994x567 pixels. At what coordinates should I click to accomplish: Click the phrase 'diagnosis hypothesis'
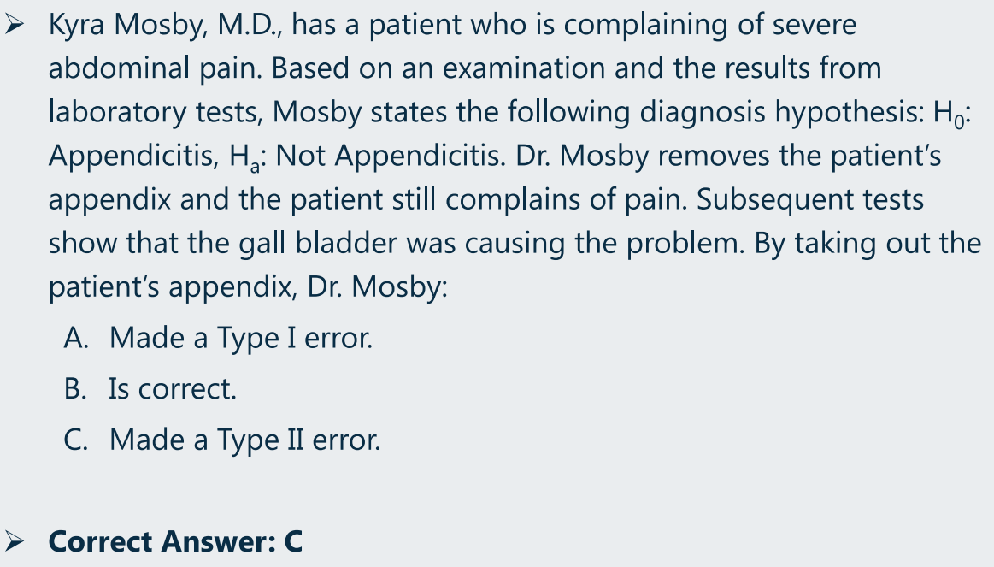point(782,113)
